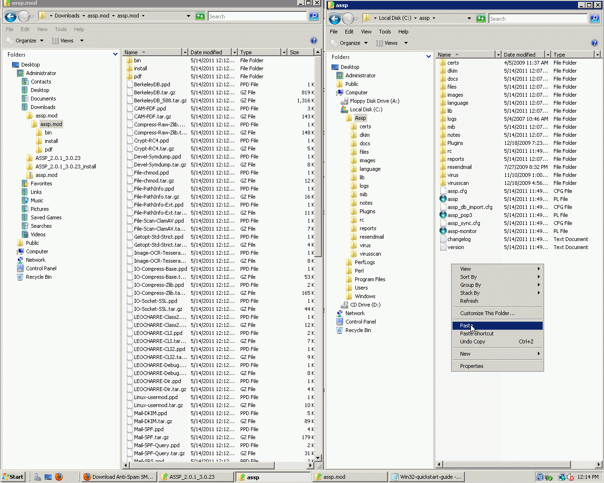Screen dimensions: 604x483
Task: Select BerkeleyDB.ppd file
Action: tap(152, 84)
